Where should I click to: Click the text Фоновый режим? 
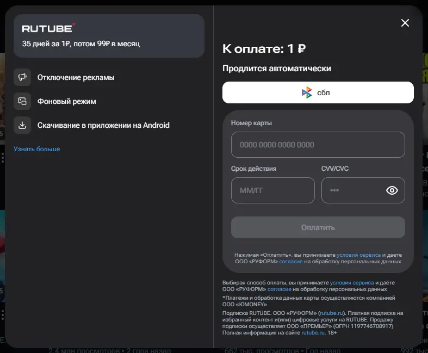click(x=66, y=102)
